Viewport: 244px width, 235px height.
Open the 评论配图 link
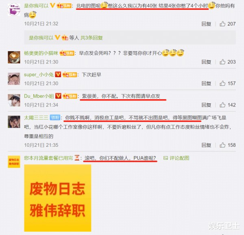tap(179, 158)
